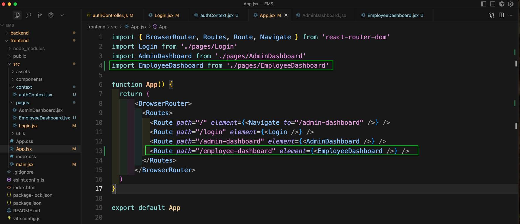Screen dimensions: 520x224
Task: Split the editor right
Action: [501, 15]
